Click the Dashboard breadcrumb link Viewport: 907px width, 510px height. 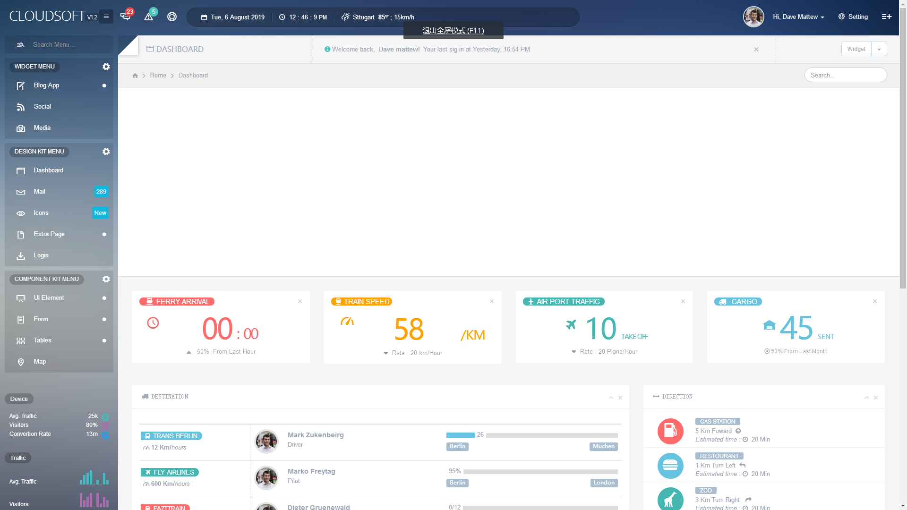click(x=193, y=76)
